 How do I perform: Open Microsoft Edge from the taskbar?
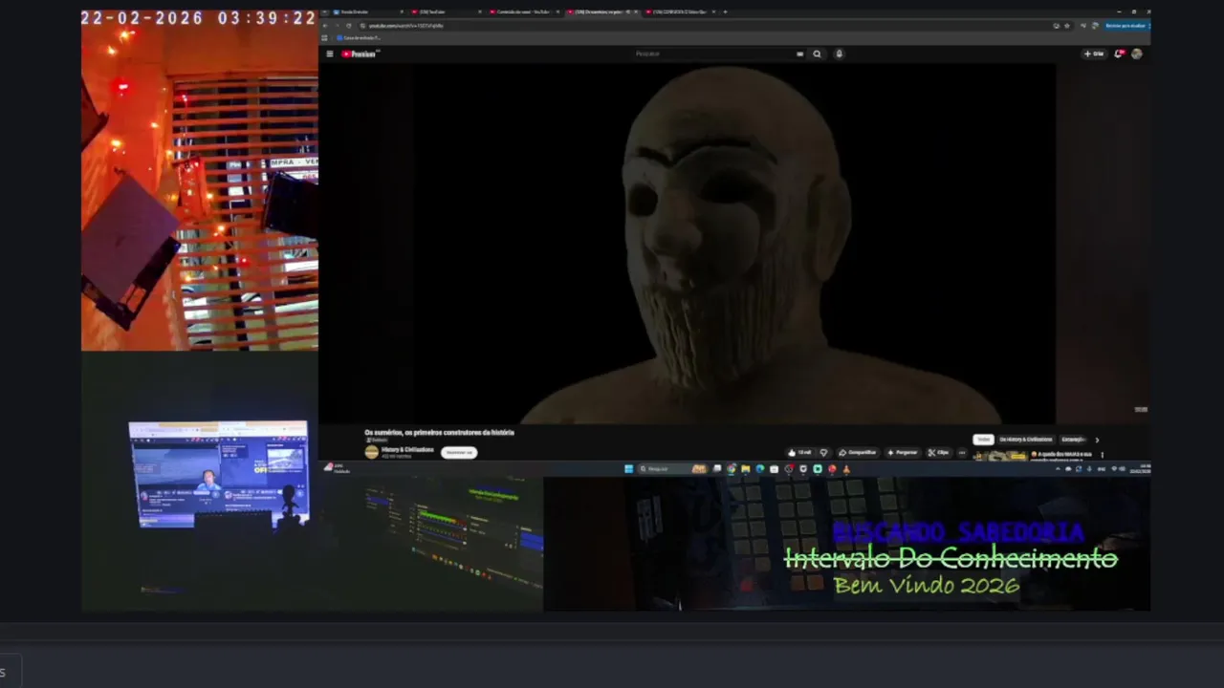(x=760, y=468)
